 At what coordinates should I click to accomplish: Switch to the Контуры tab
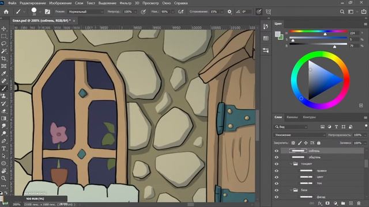(309, 117)
